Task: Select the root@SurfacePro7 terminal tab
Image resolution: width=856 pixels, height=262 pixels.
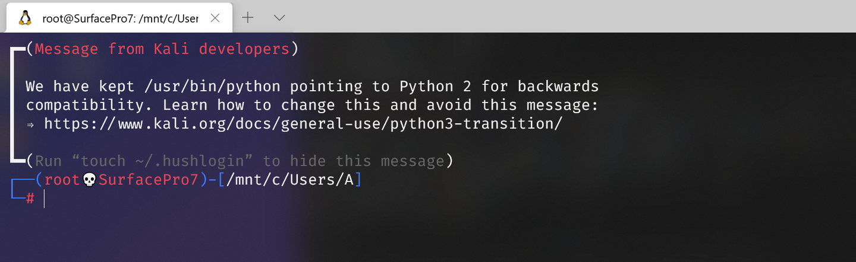Action: coord(119,18)
